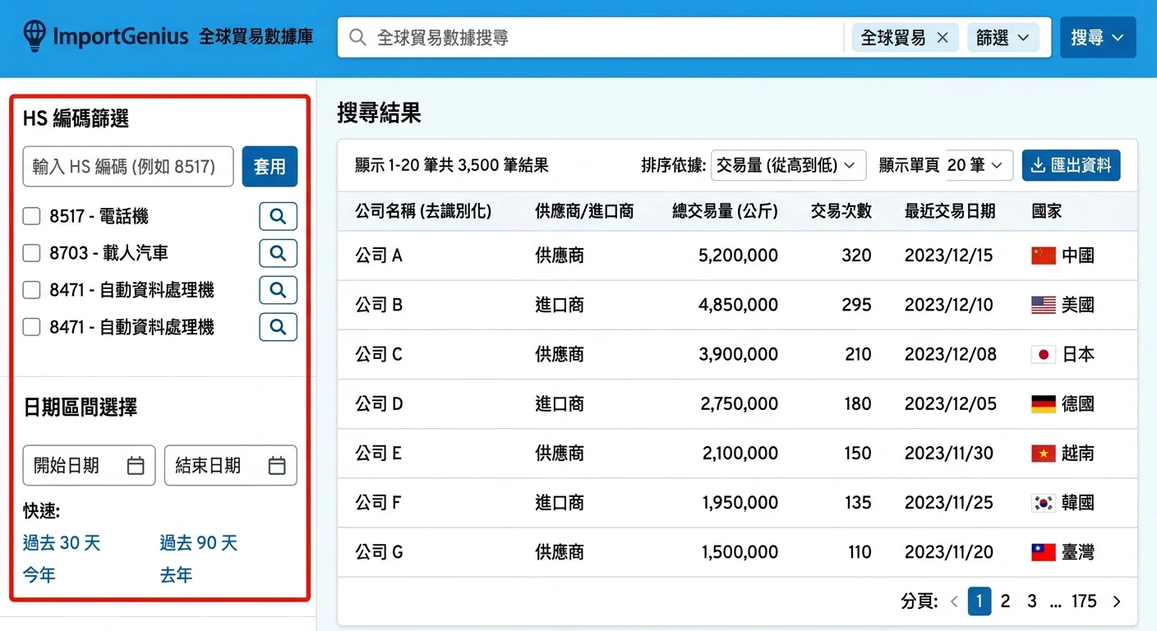Open the 公司 A row

(x=737, y=256)
